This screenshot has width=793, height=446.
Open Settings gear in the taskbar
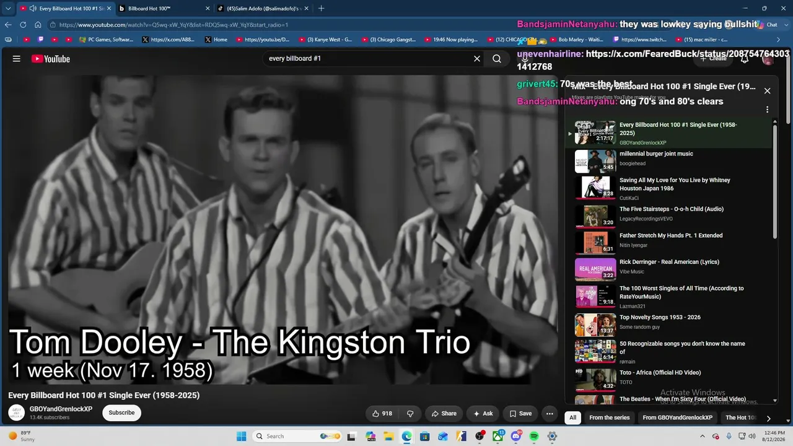click(552, 436)
